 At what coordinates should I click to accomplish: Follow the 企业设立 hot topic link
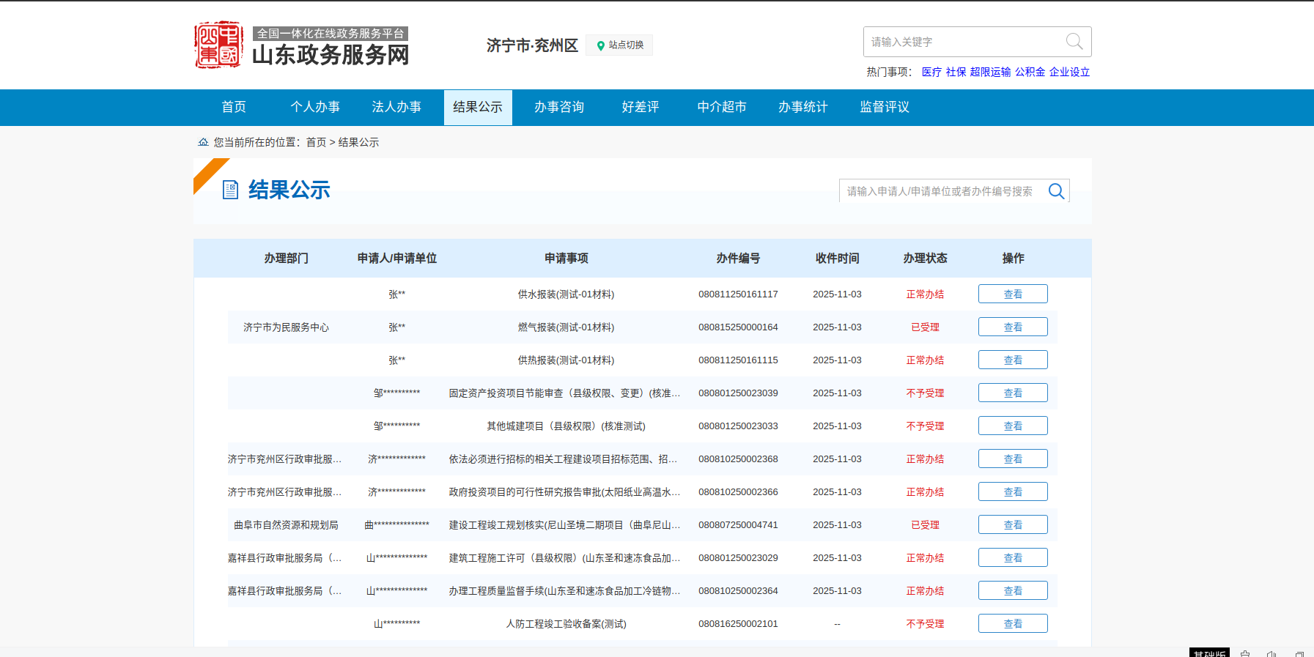tap(1069, 72)
